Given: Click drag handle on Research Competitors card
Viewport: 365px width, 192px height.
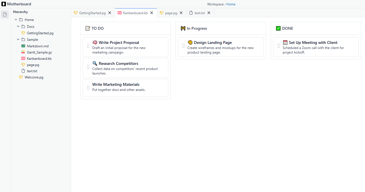Looking at the screenshot, I should [88, 67].
